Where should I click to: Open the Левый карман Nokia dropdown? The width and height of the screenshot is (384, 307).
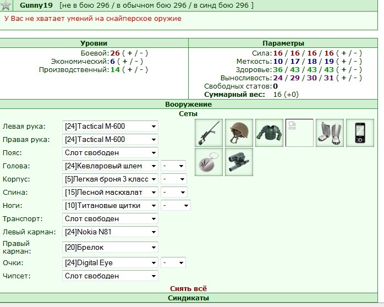110,232
